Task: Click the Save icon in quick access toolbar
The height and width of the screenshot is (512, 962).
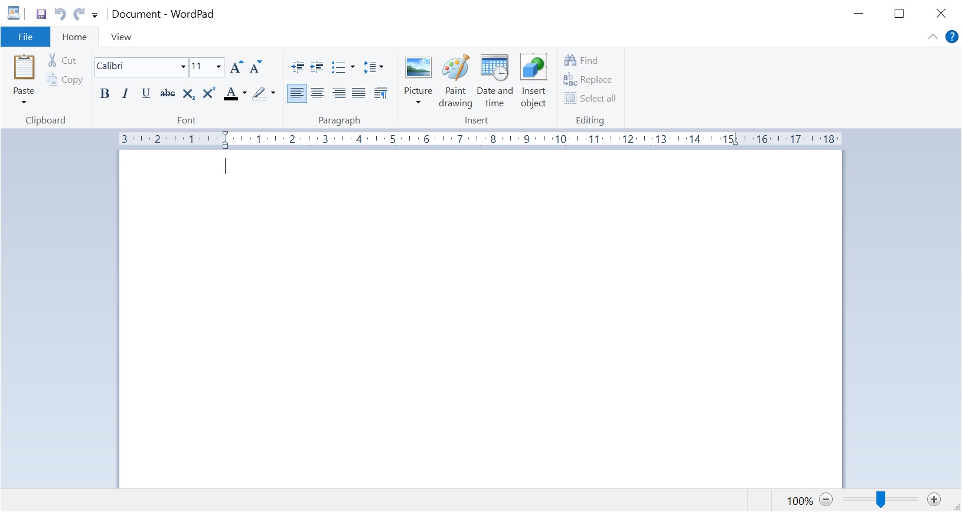Action: tap(41, 14)
